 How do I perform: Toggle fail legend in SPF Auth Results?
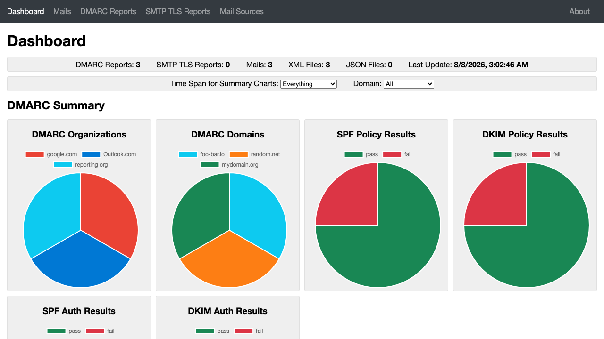[x=100, y=331]
